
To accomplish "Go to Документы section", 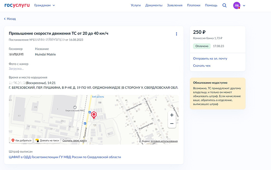I will (x=154, y=6).
